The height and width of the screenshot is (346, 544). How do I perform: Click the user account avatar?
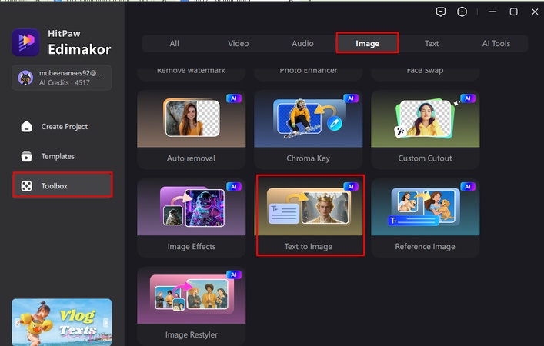click(x=23, y=78)
